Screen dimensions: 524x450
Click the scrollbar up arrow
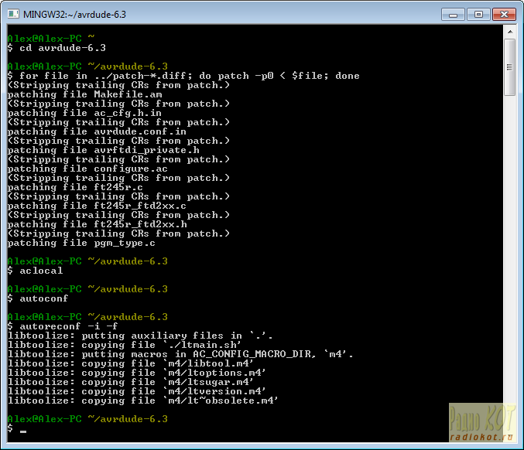pyautogui.click(x=510, y=31)
